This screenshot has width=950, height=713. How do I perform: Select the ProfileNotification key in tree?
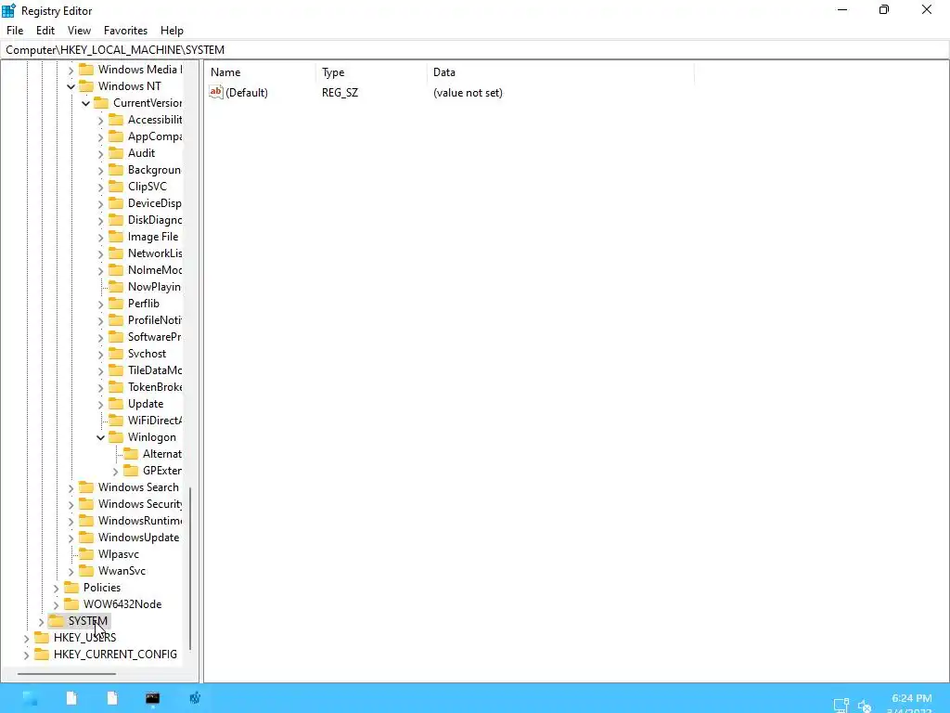coord(155,320)
